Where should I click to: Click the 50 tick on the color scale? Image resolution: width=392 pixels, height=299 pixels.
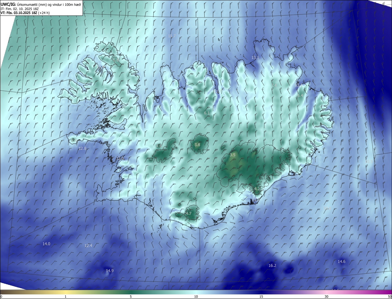point(390,297)
